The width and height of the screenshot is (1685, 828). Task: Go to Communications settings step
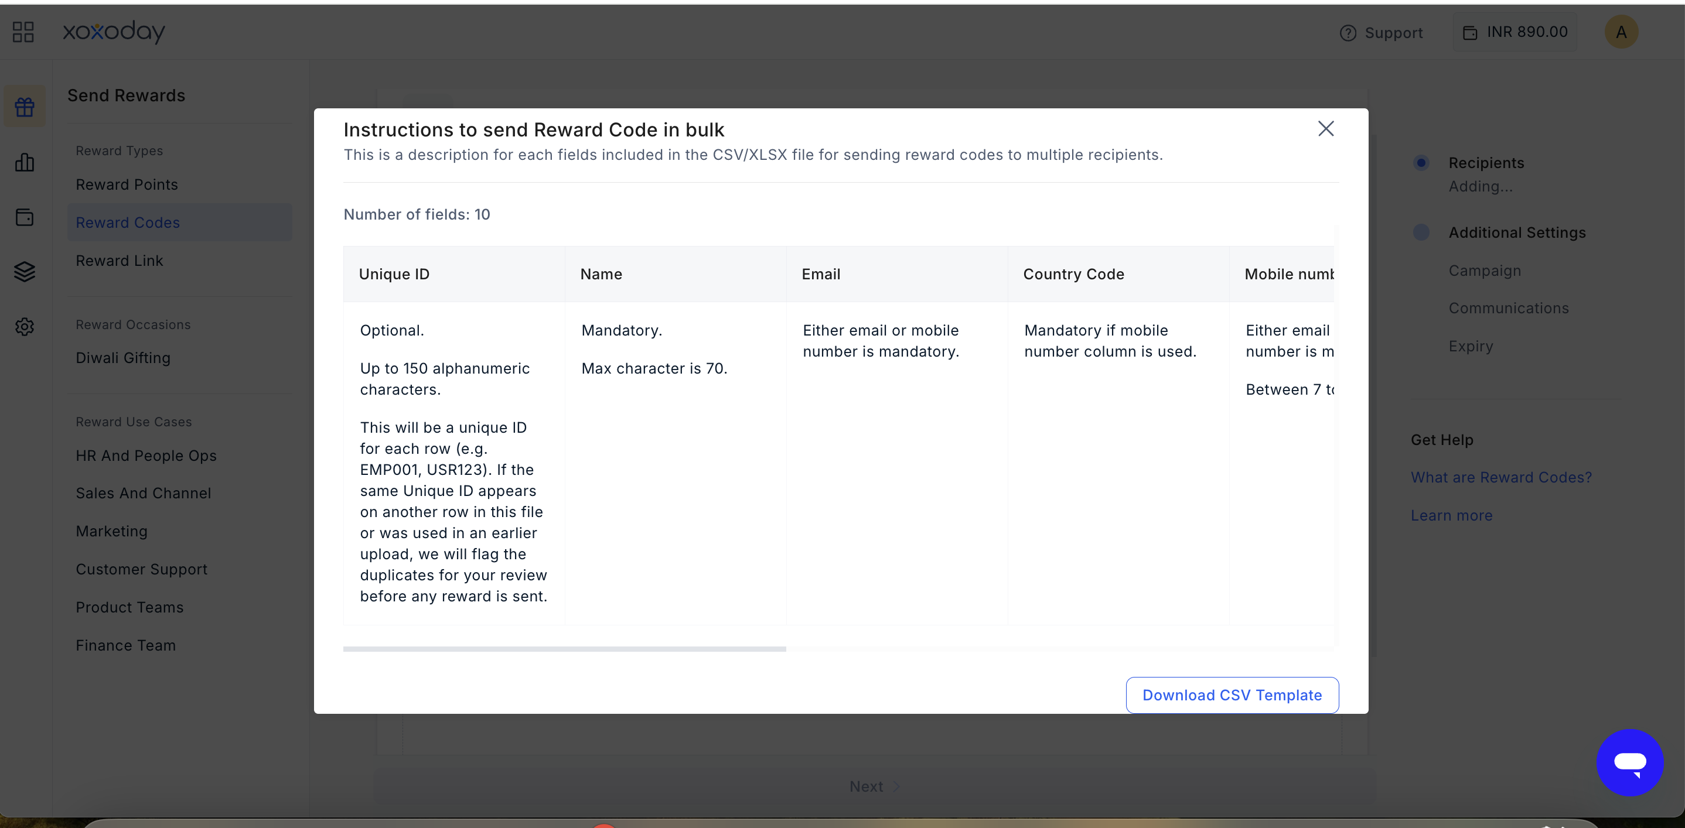tap(1509, 309)
